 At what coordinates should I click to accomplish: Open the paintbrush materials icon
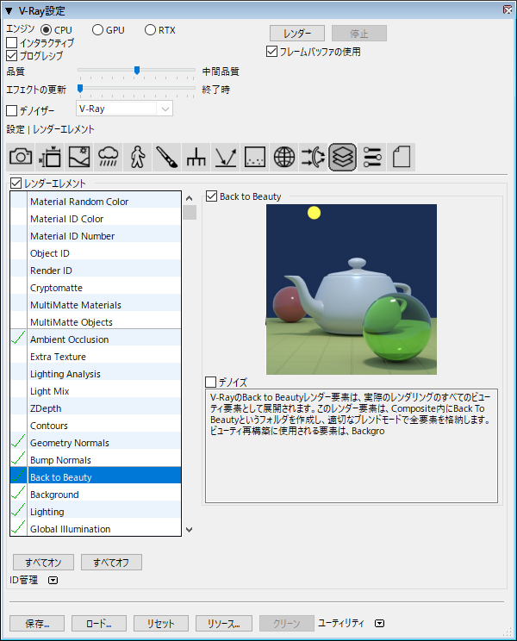[167, 156]
